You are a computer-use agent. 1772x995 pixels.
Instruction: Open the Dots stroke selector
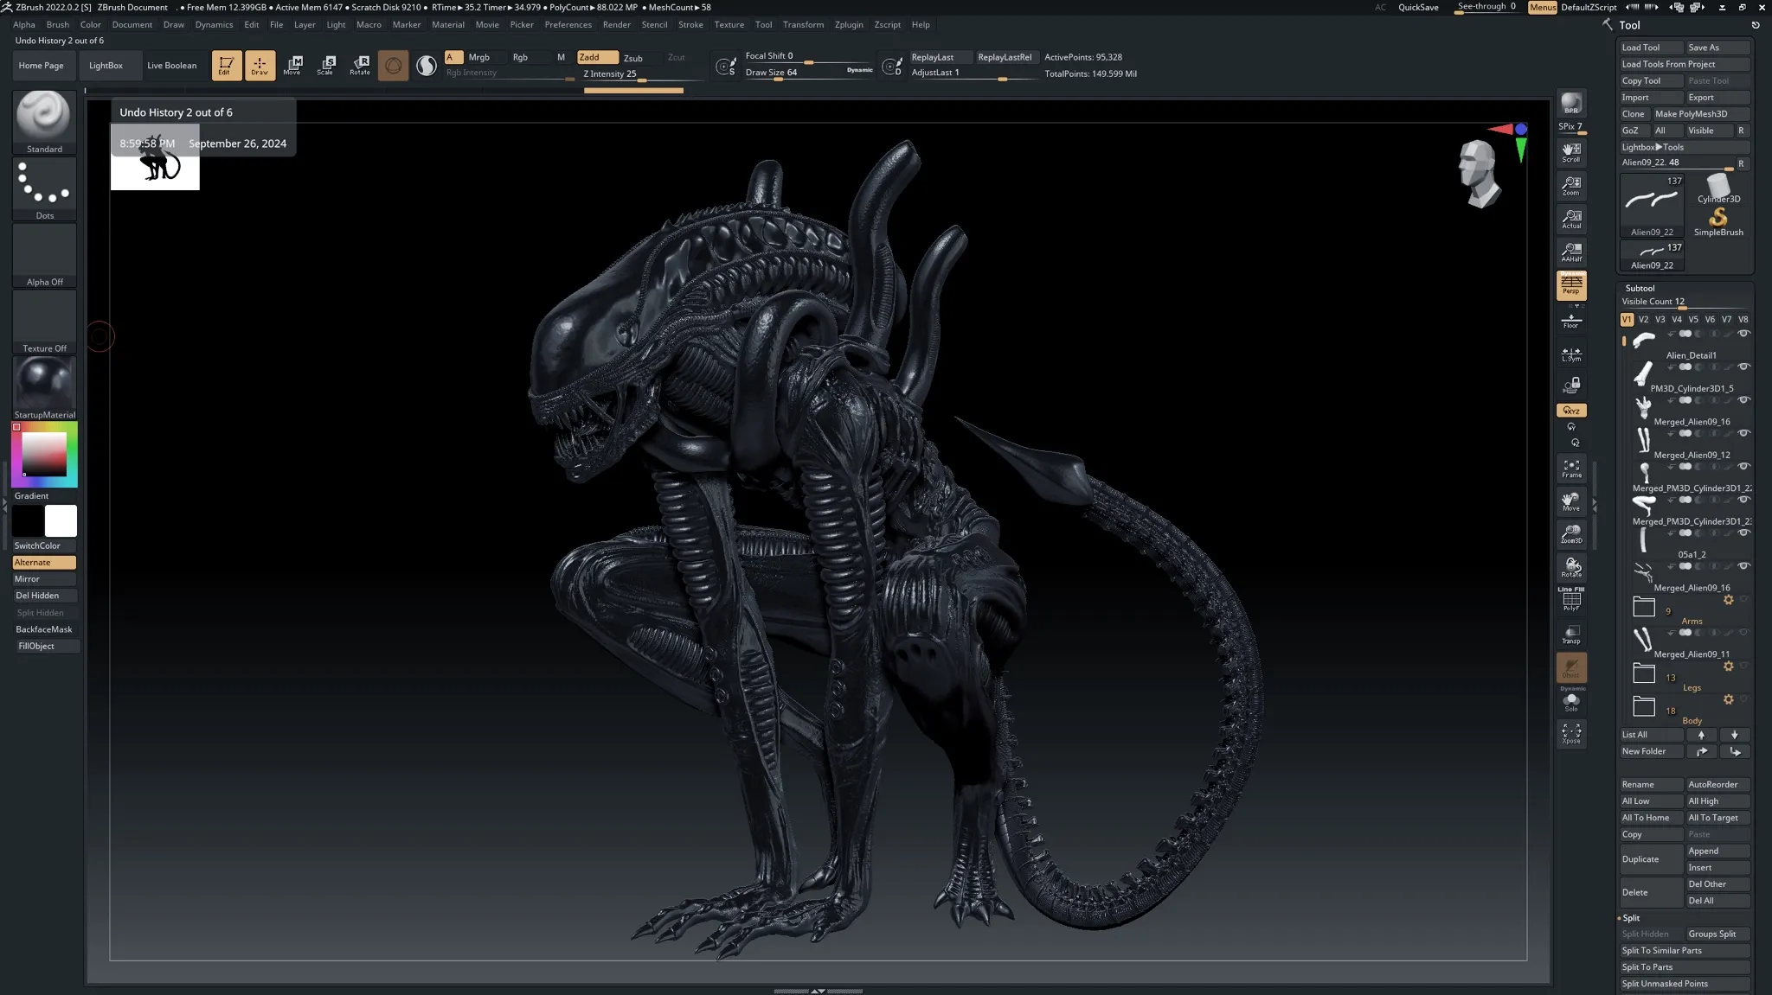pyautogui.click(x=44, y=188)
